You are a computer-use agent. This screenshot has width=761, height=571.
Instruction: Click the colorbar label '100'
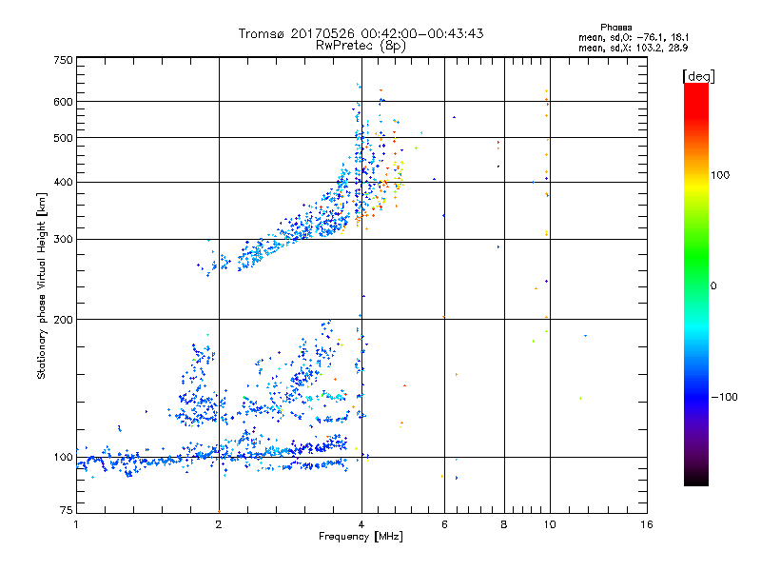720,175
